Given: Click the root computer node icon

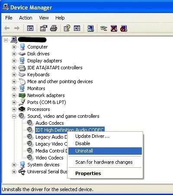Looking at the screenshot, I should click(14, 40).
